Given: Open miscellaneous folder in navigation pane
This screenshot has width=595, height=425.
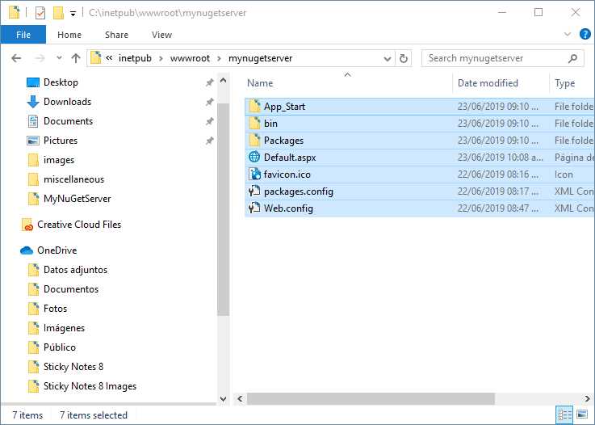Looking at the screenshot, I should 73,179.
